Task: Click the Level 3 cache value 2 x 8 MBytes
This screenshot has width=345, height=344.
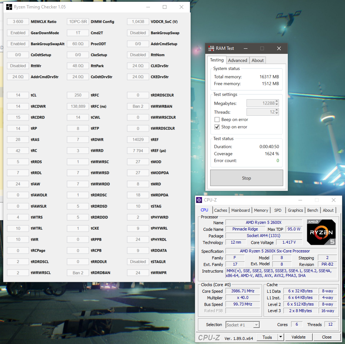Action: tap(300, 311)
